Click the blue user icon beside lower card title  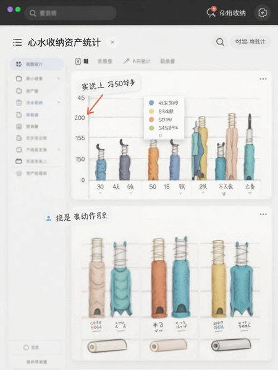(x=49, y=218)
